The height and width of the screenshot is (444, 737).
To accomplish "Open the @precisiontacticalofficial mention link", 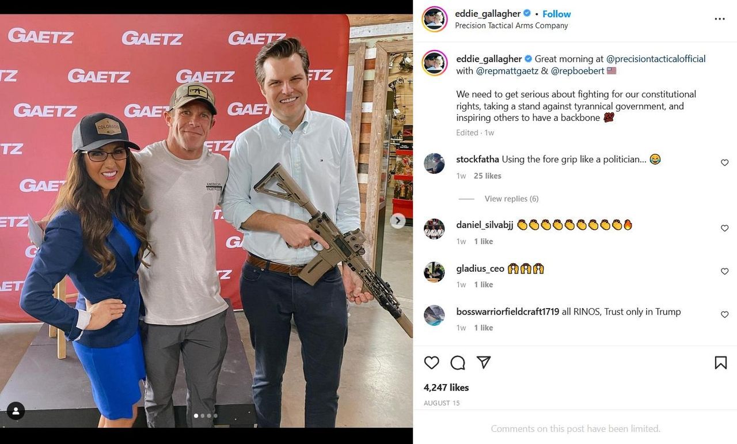I will pos(656,59).
